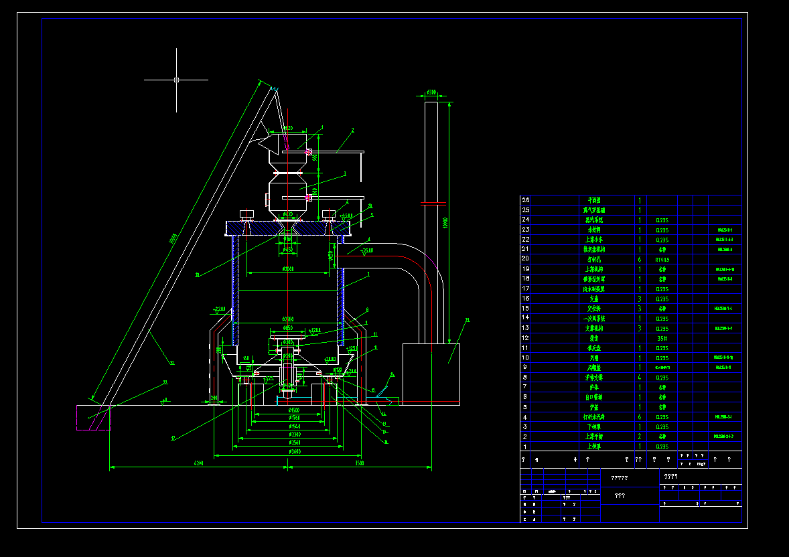Click callout balloon number 2 near hopper
Image resolution: width=789 pixels, height=557 pixels.
coord(353,131)
